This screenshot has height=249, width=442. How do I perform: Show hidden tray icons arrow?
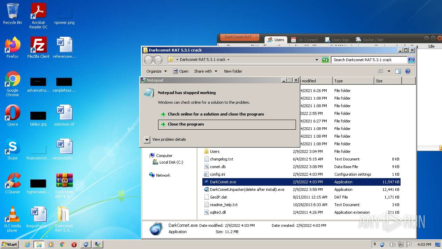tap(375, 245)
